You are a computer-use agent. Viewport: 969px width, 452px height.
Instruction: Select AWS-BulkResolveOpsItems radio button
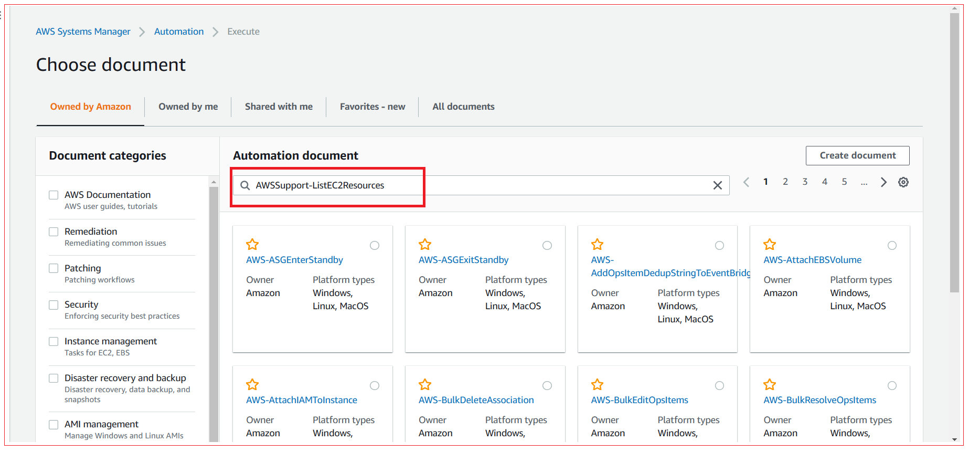click(x=892, y=386)
